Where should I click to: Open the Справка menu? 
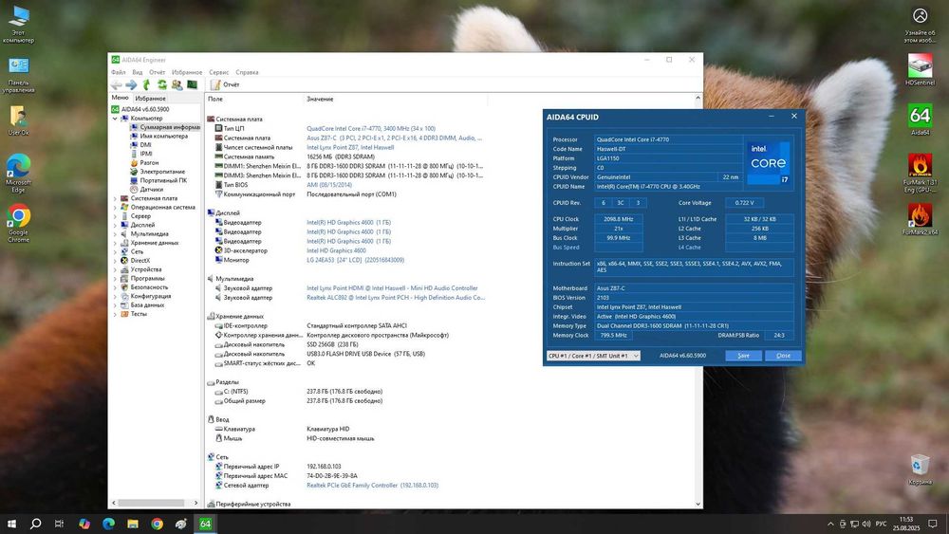pyautogui.click(x=247, y=72)
